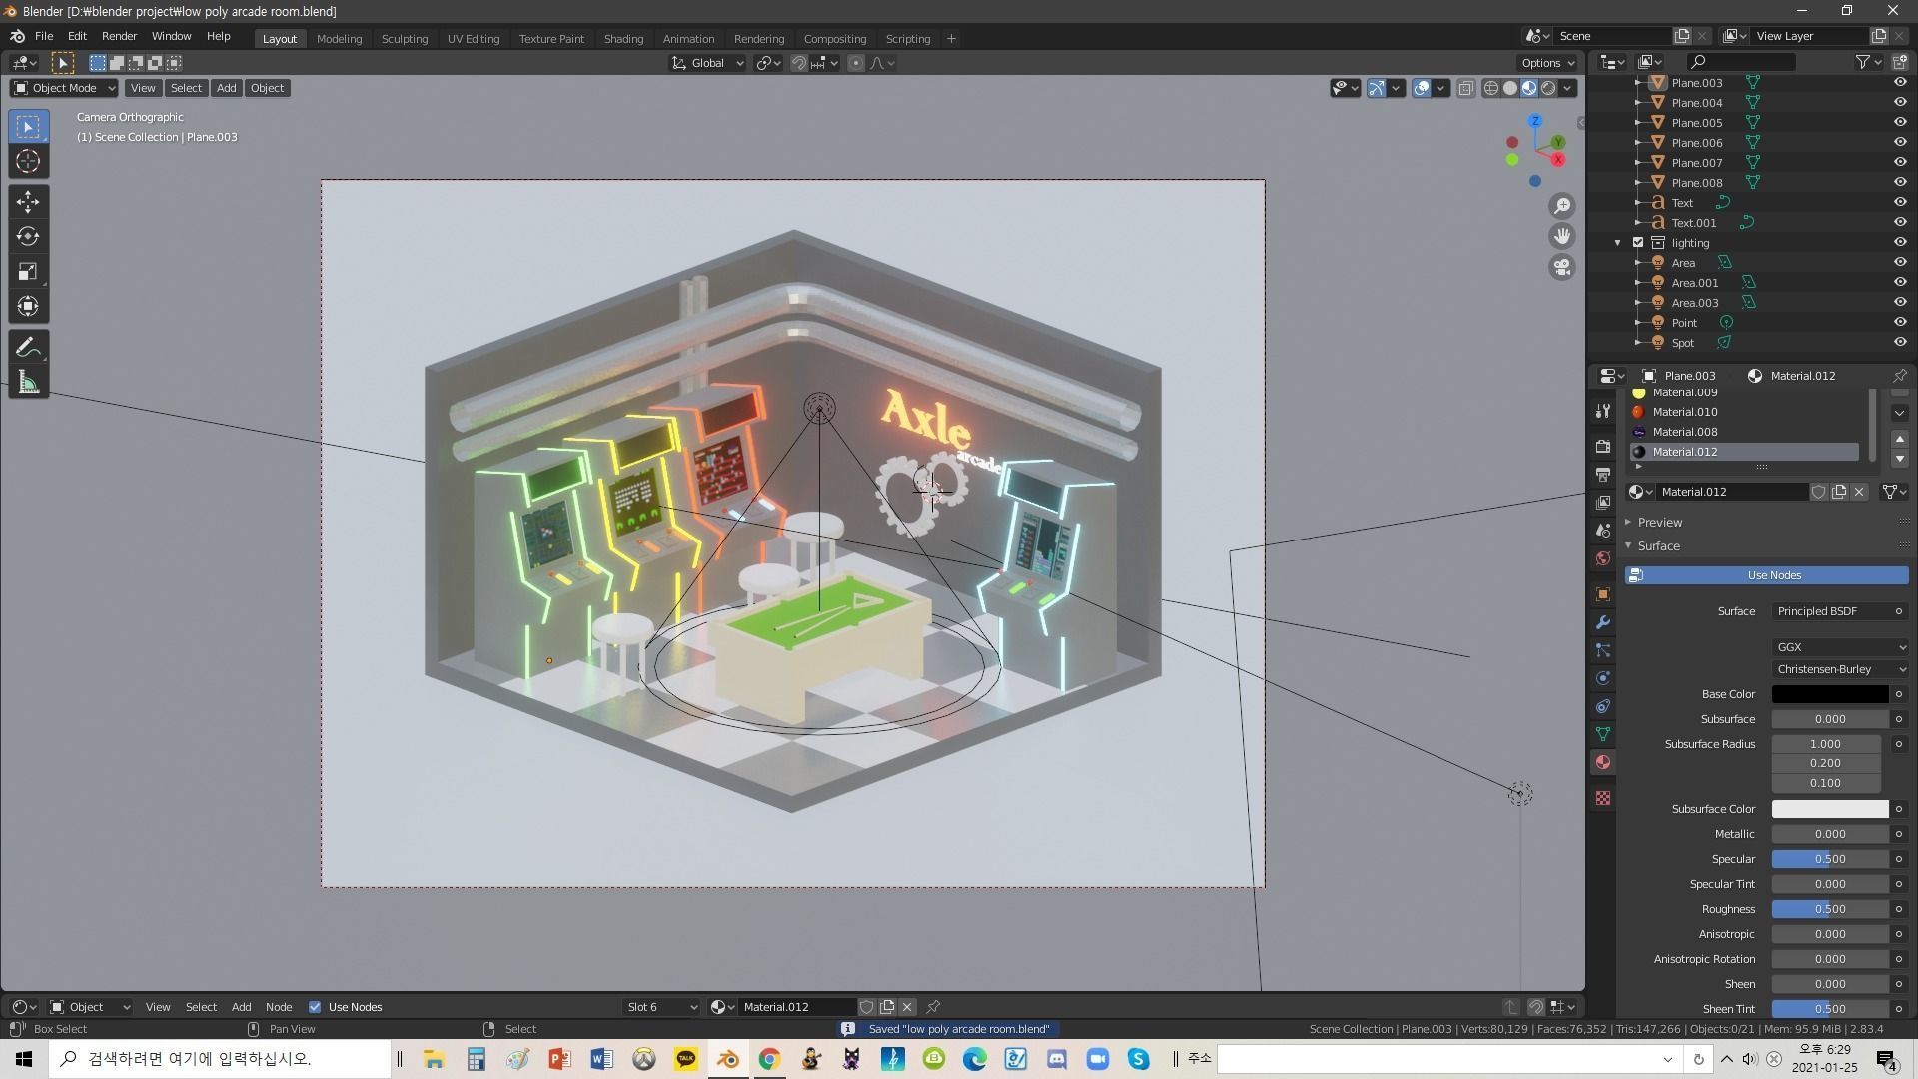Toggle Use Nodes checkbox in node editor header
1918x1079 pixels.
coord(315,1007)
